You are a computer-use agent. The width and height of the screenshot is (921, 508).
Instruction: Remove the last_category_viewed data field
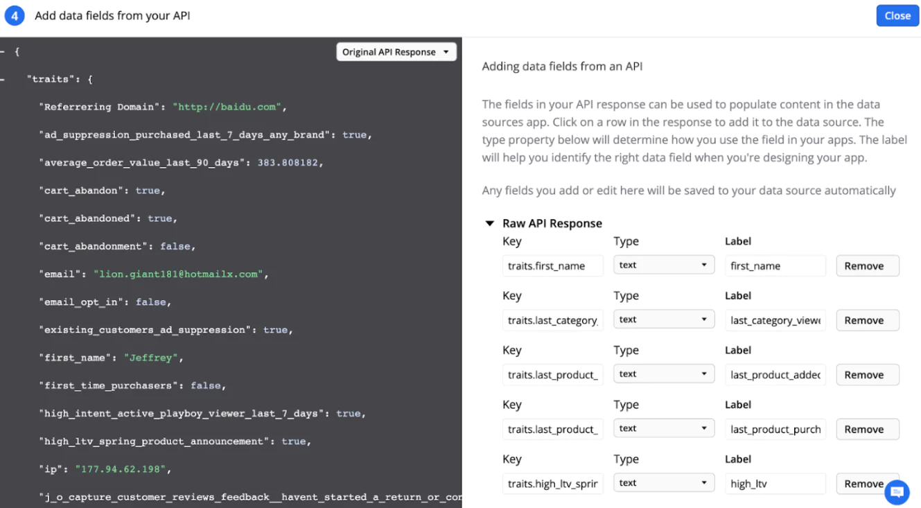click(867, 319)
